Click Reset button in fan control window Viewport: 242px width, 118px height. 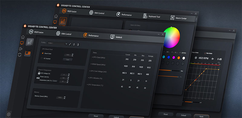pos(165,114)
